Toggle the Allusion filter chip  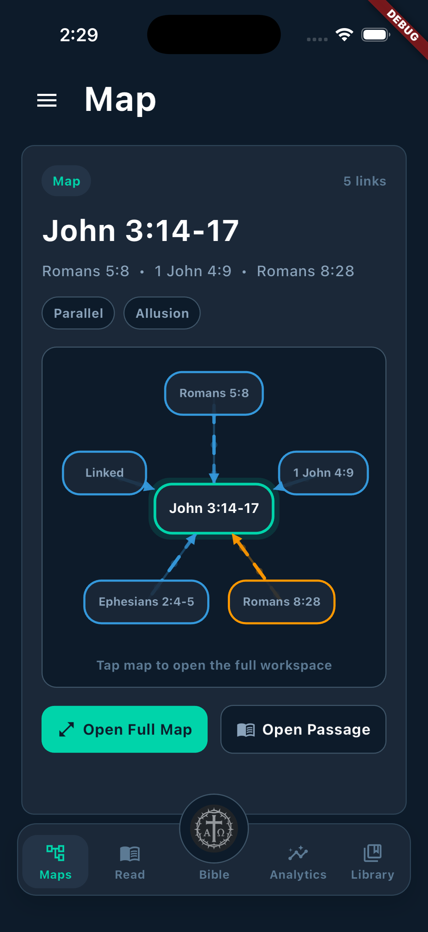pyautogui.click(x=162, y=313)
